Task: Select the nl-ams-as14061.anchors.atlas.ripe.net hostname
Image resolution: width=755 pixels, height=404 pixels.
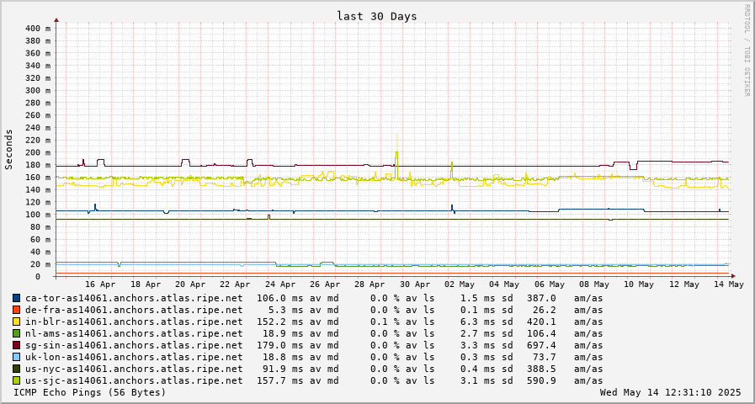Action: click(x=134, y=333)
